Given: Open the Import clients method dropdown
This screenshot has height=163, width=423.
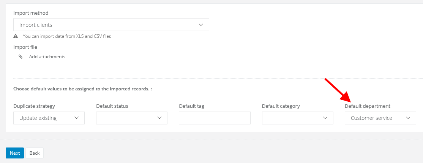Looking at the screenshot, I should point(111,25).
